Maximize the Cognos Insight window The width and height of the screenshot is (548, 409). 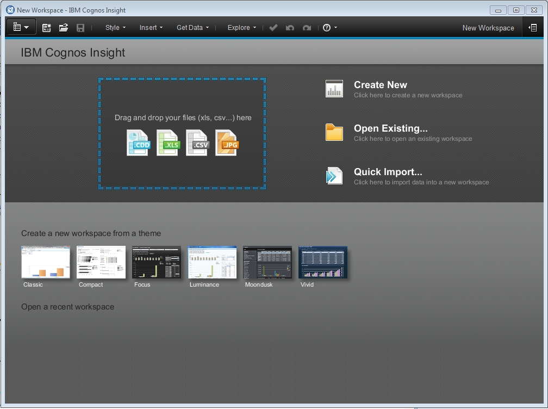[516, 10]
